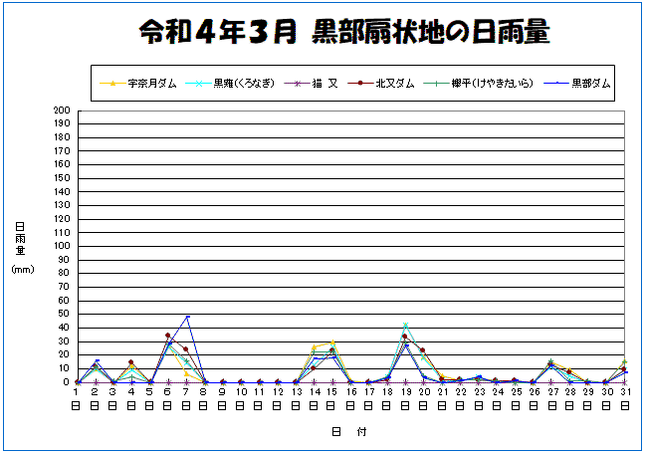Click the vertical axis title 日雨量(mm)
The image size is (645, 453).
click(x=22, y=248)
